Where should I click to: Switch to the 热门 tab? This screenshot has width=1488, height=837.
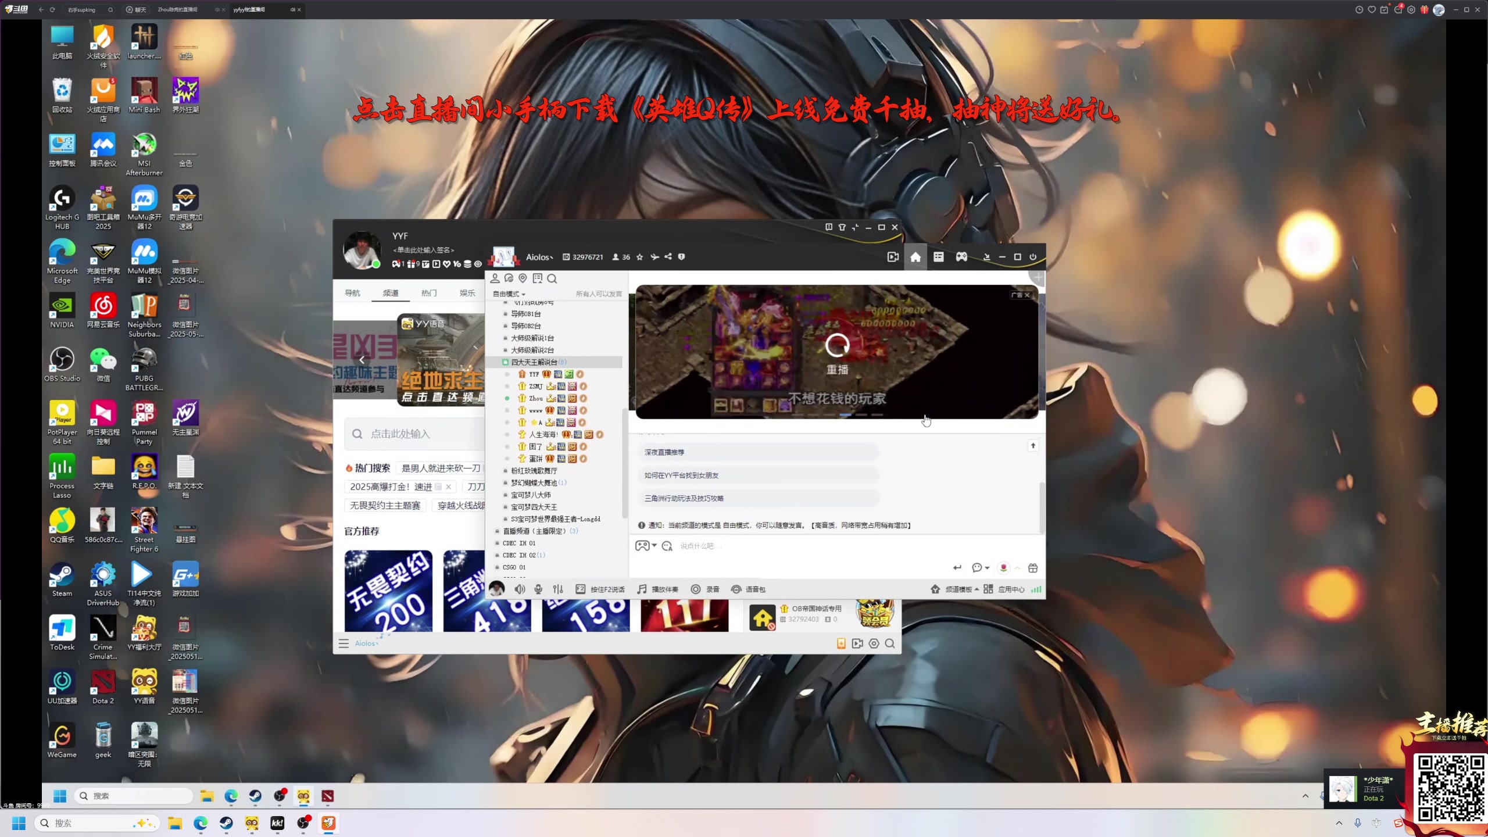pyautogui.click(x=429, y=293)
